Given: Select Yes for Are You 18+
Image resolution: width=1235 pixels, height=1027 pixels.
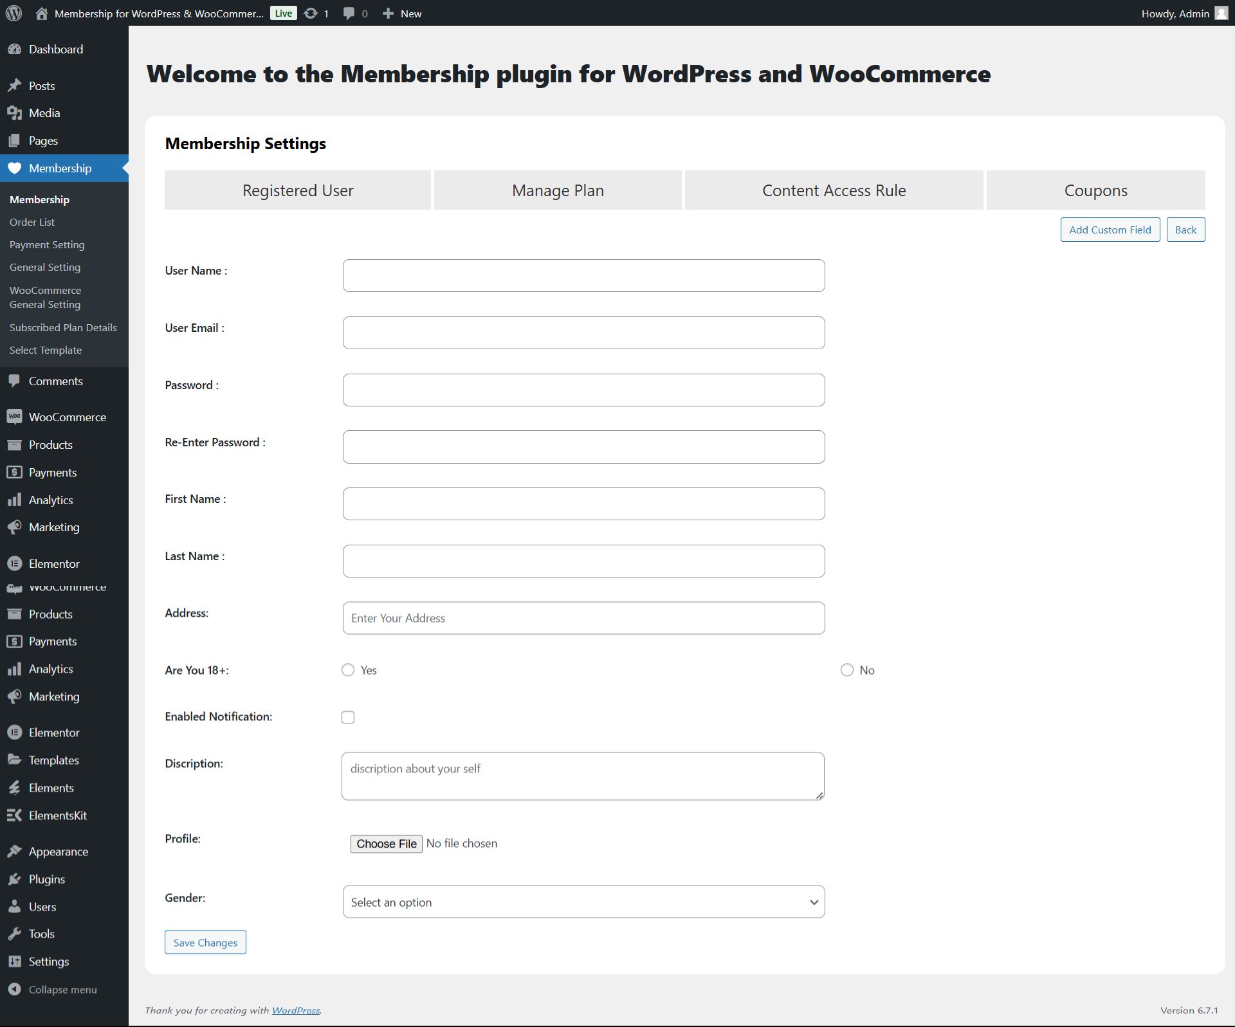Looking at the screenshot, I should click(348, 670).
